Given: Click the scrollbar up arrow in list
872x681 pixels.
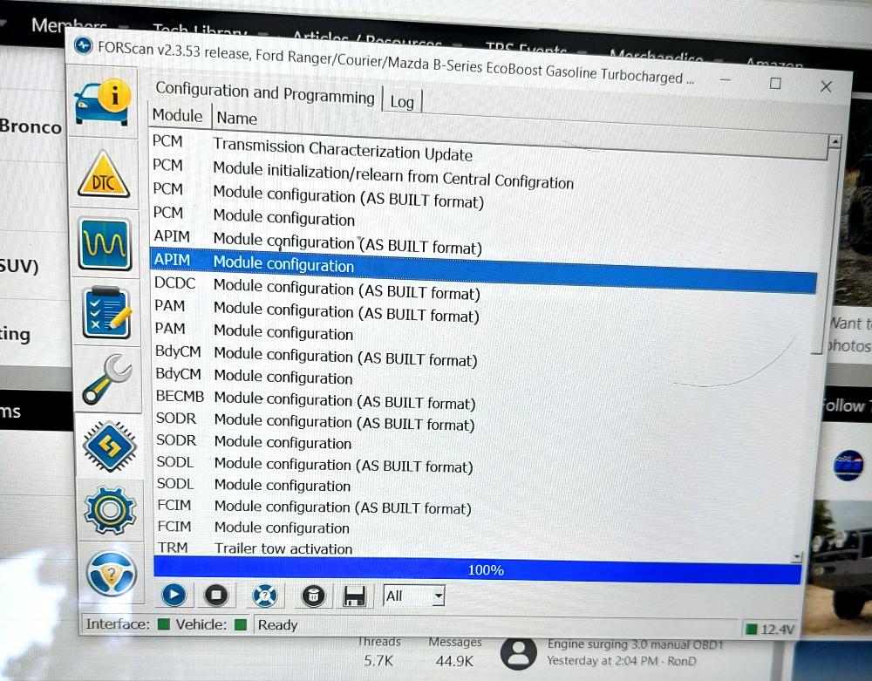Looking at the screenshot, I should [835, 141].
